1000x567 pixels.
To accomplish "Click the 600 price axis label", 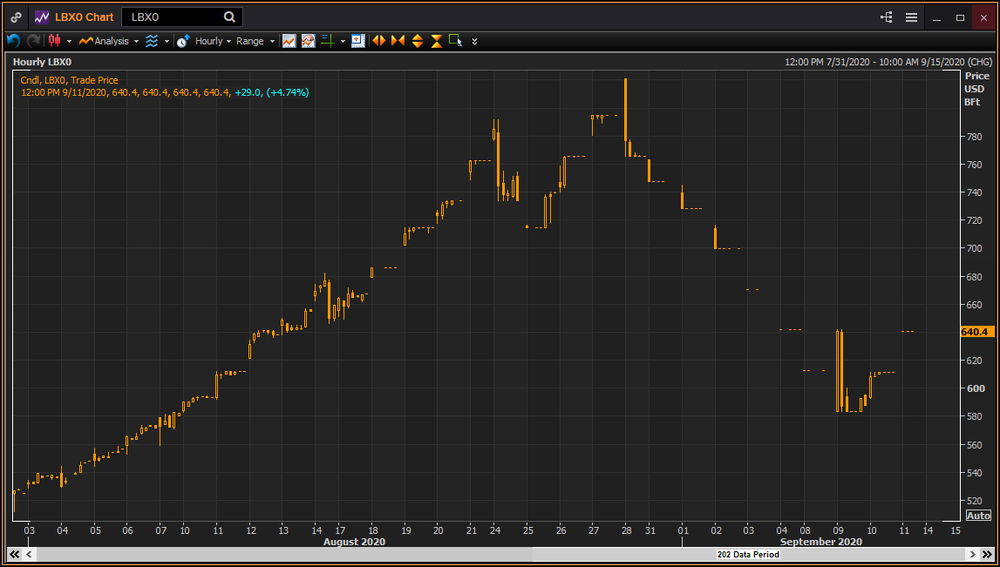I will click(974, 388).
